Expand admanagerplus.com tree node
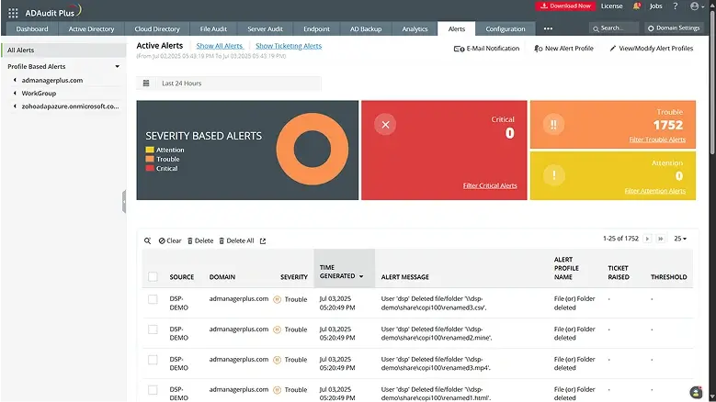 15,80
